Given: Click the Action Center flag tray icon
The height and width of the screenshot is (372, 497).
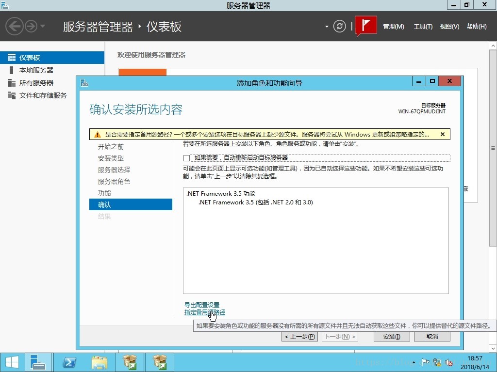Looking at the screenshot, I should pos(425,362).
